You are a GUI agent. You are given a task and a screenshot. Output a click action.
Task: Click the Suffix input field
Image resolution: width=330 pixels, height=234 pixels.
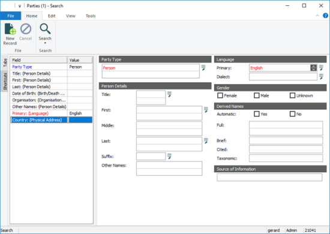[151, 157]
